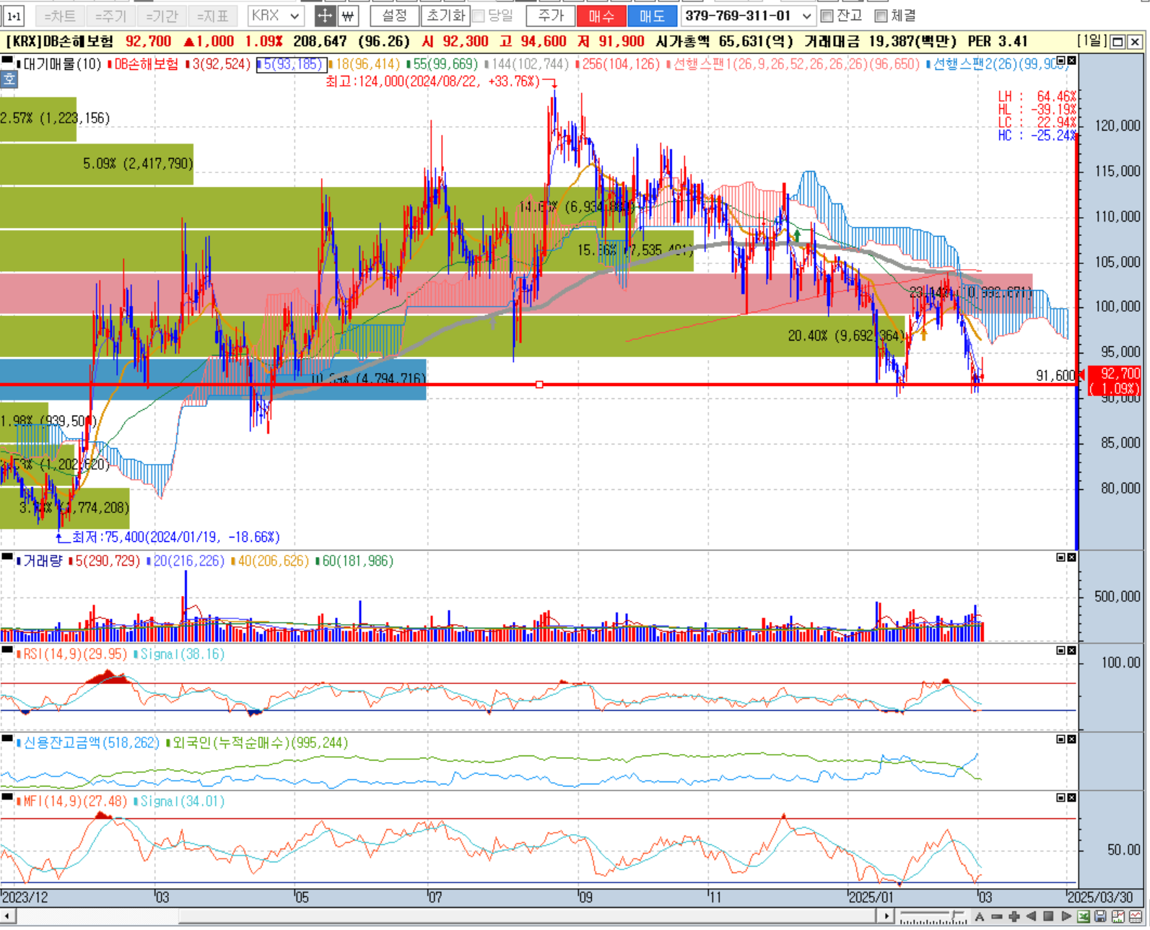This screenshot has height=930, width=1150.
Task: Open the =지표 indicator menu
Action: (x=212, y=16)
